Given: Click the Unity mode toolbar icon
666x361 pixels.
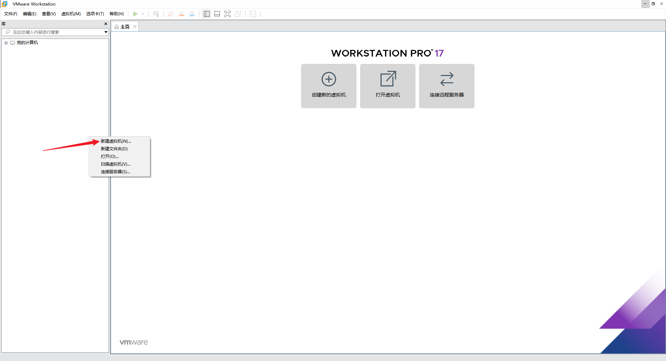Looking at the screenshot, I should pyautogui.click(x=238, y=14).
